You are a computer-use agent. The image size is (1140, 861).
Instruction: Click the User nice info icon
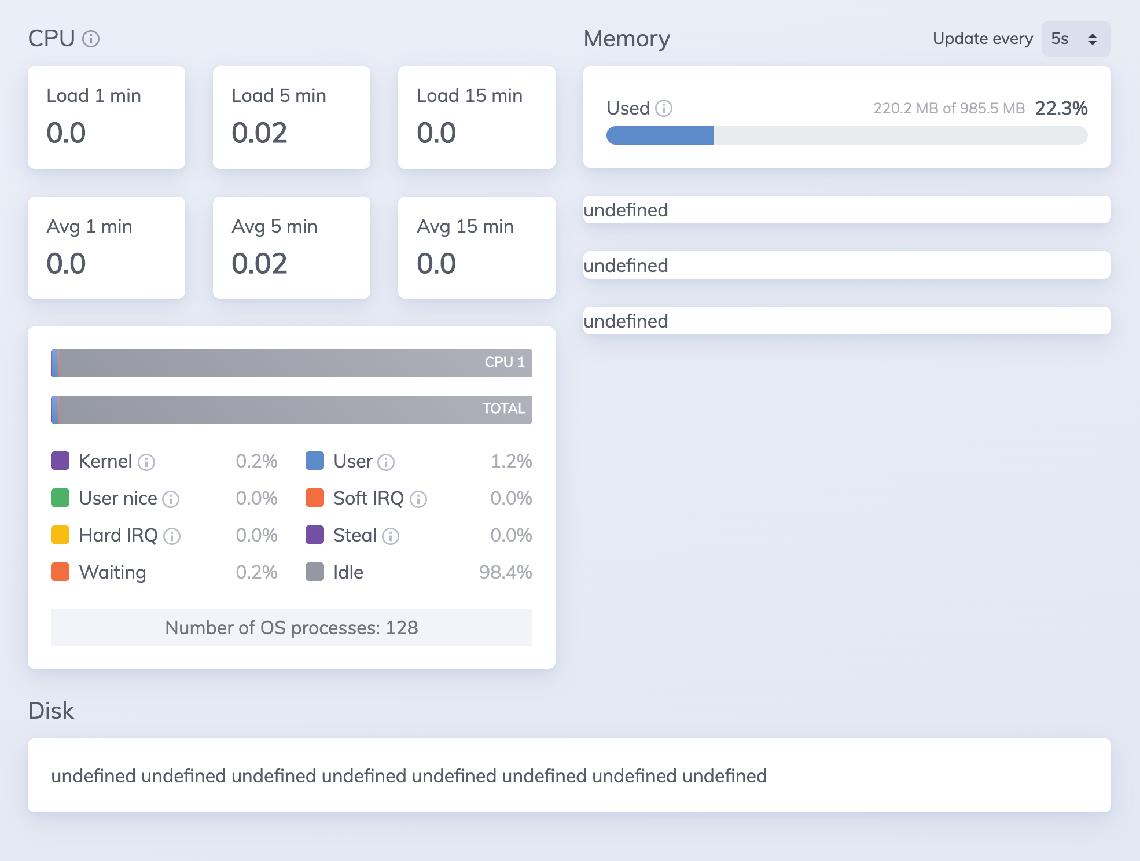170,499
